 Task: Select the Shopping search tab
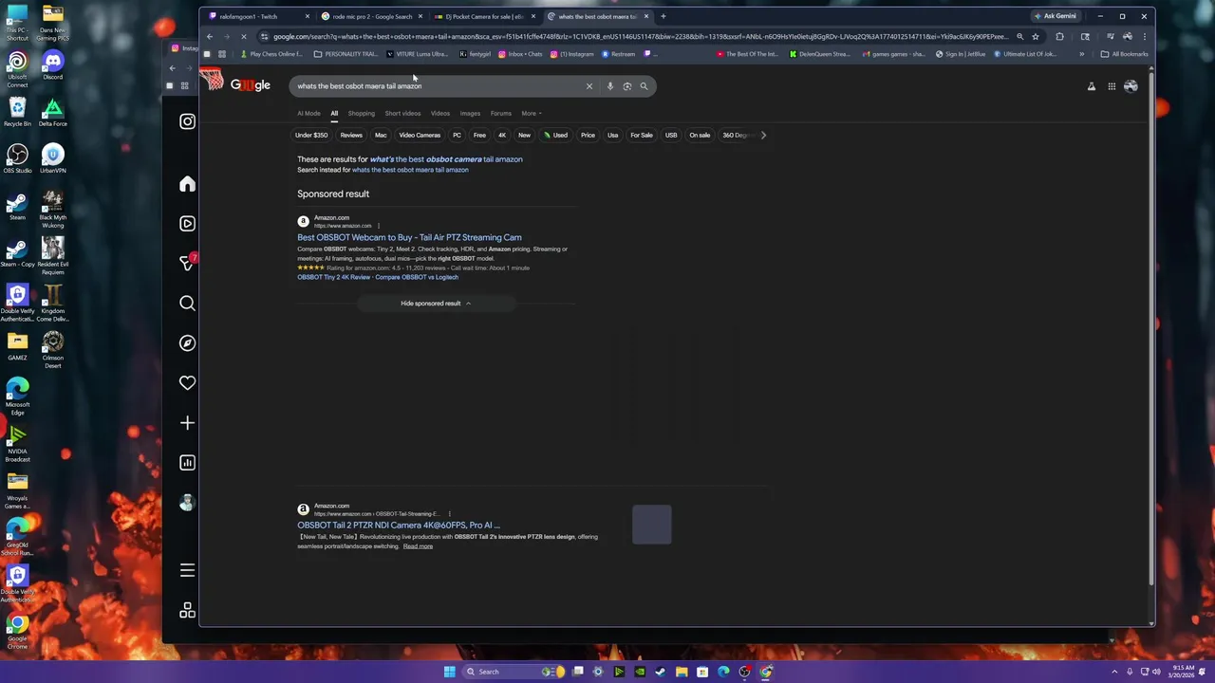(x=361, y=114)
